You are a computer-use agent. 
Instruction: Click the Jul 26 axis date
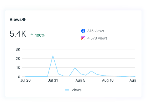coord(25,80)
